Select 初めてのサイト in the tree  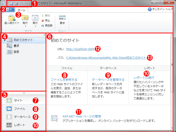(x=24, y=40)
